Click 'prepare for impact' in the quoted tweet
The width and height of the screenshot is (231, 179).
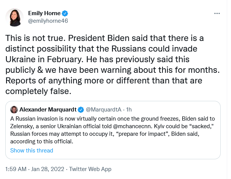[132, 134]
